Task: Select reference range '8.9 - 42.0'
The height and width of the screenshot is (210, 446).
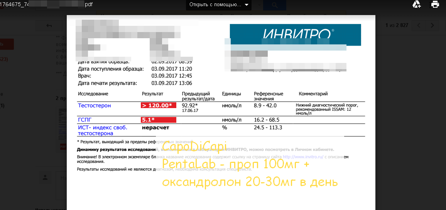Action: [x=265, y=105]
